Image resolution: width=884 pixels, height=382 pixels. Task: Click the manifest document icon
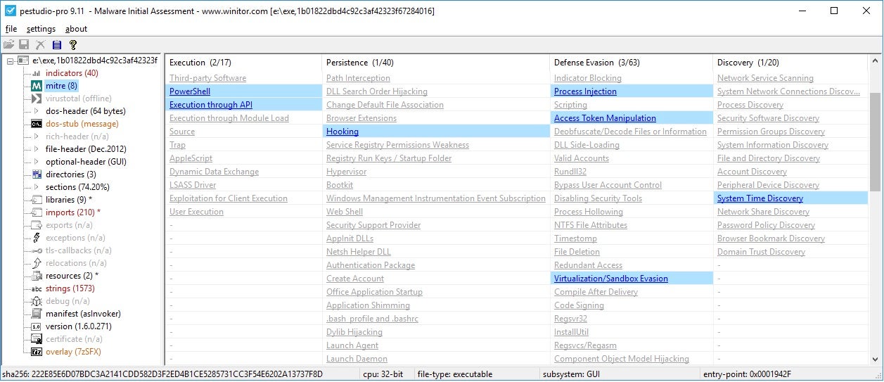pos(37,314)
